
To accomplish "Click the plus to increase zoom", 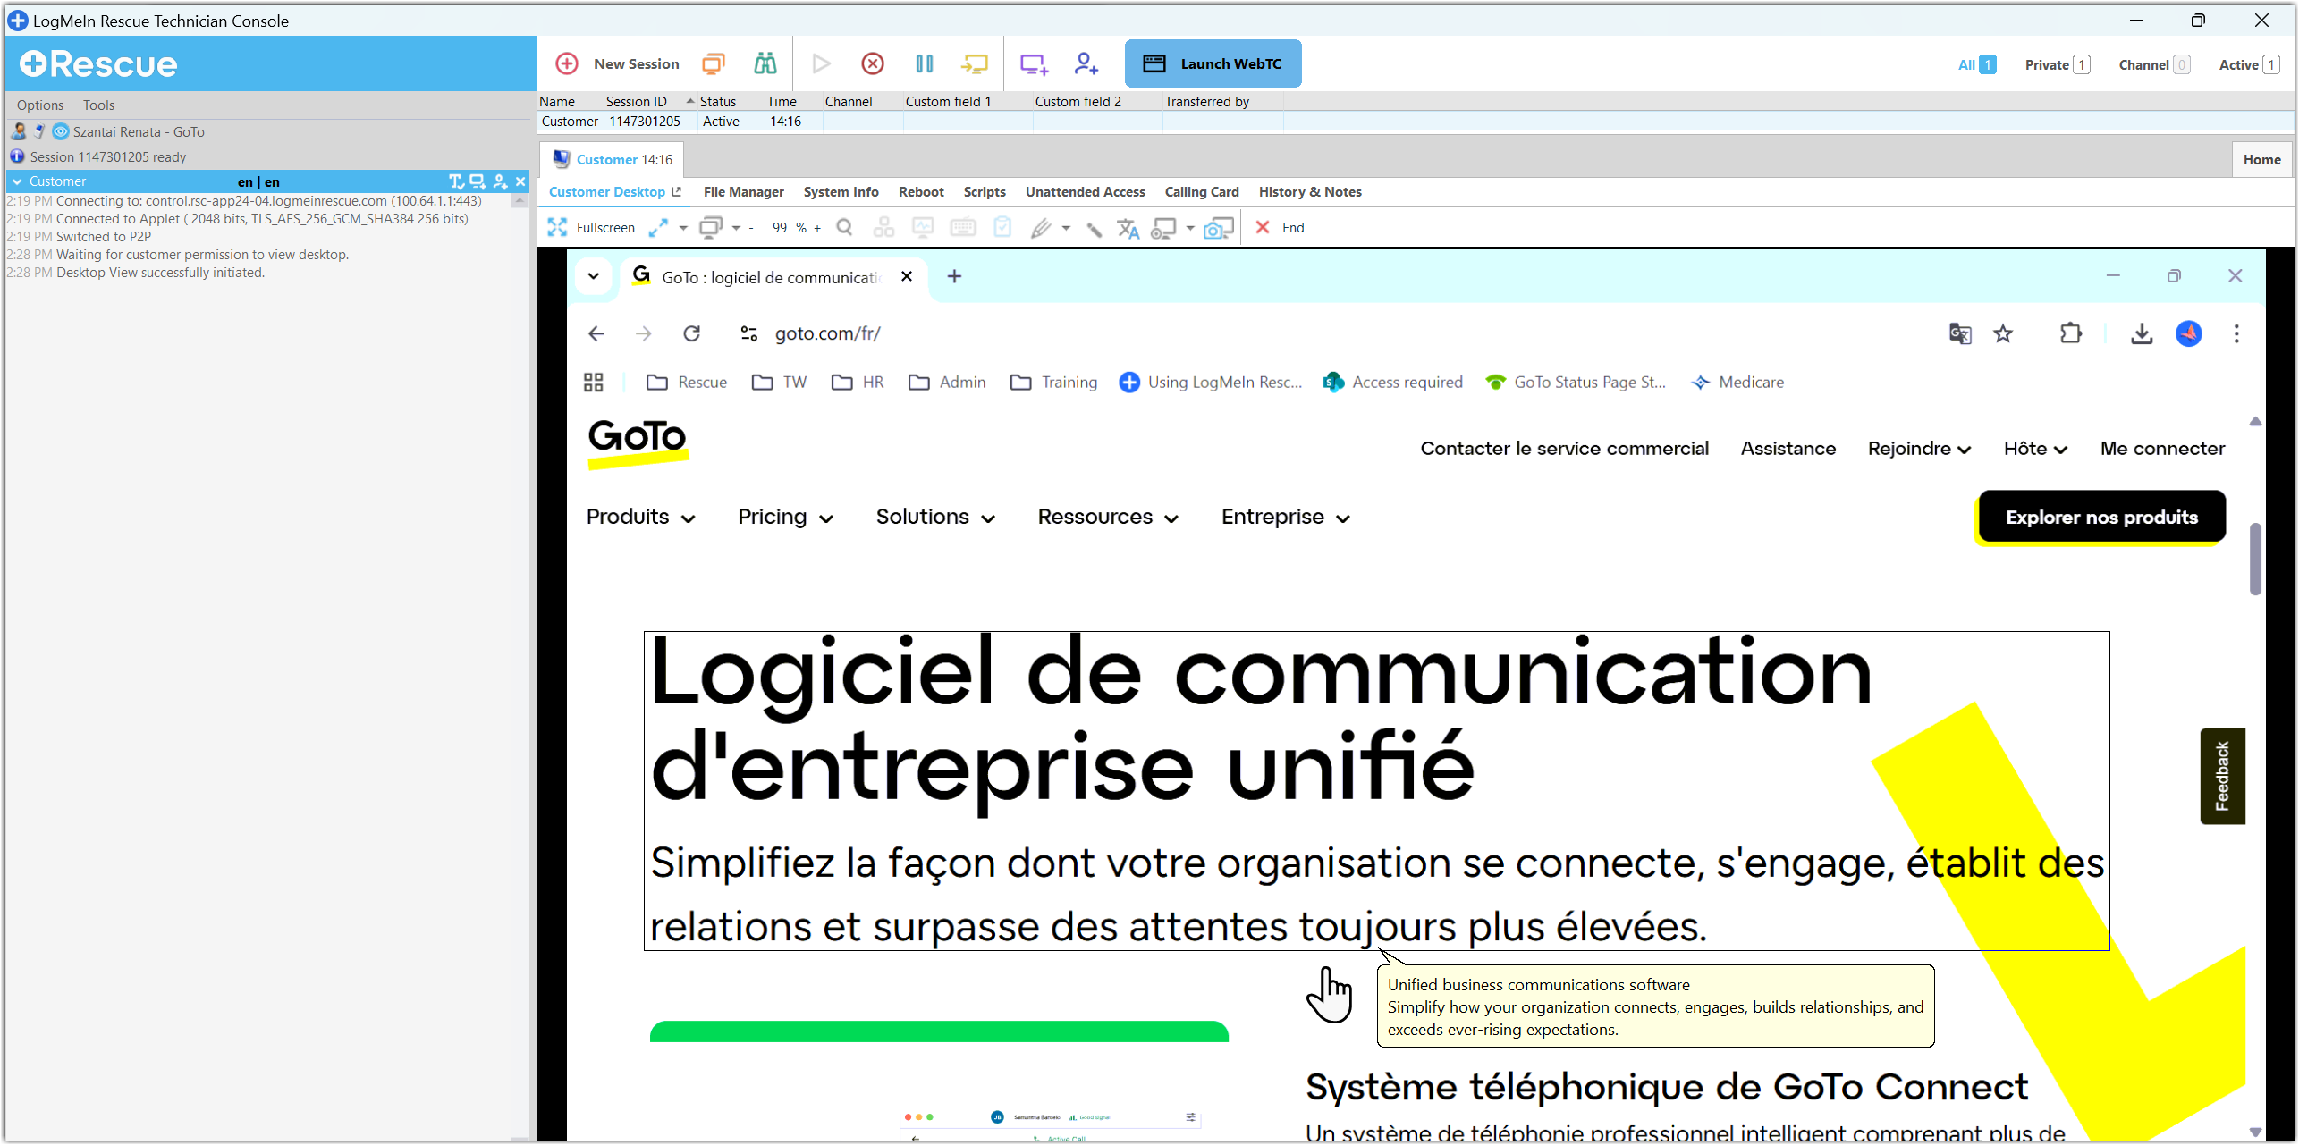I will coord(817,229).
